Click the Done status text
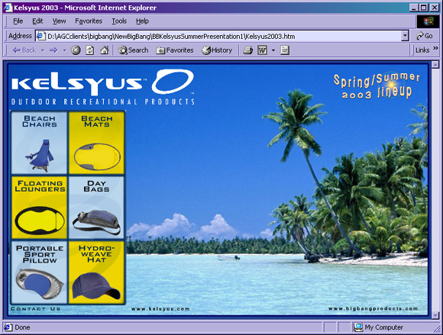The height and width of the screenshot is (335, 443). pyautogui.click(x=22, y=327)
